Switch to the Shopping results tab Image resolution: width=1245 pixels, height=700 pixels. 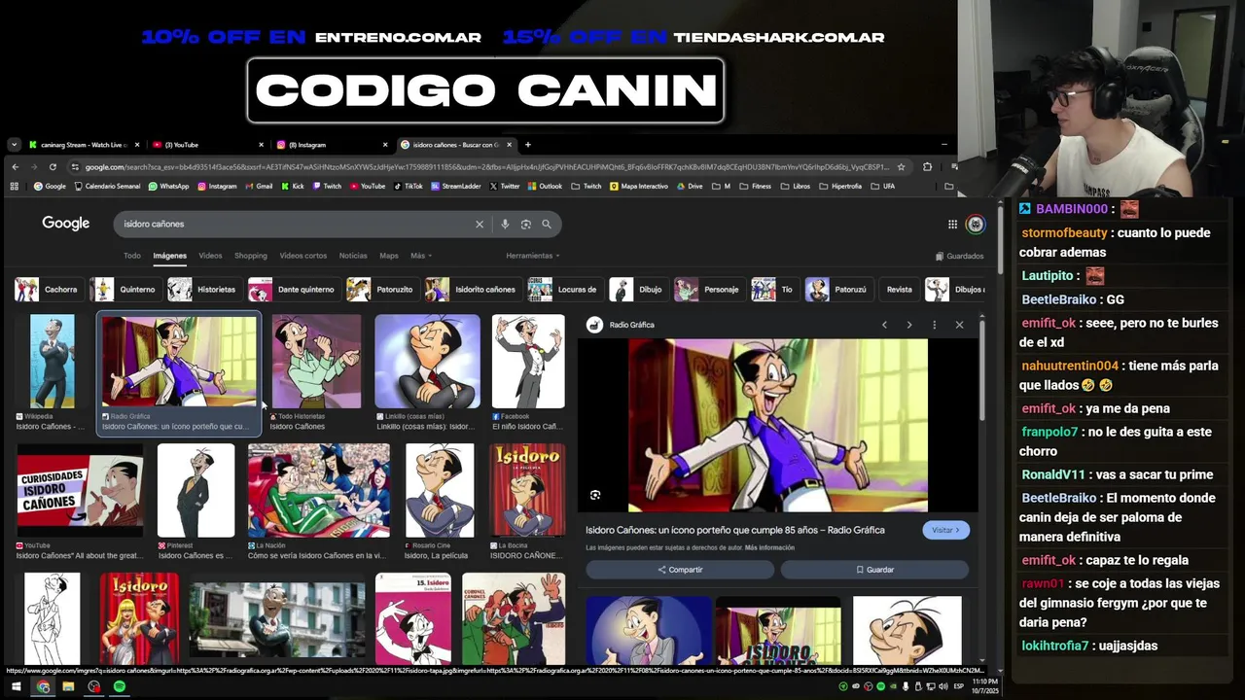250,256
